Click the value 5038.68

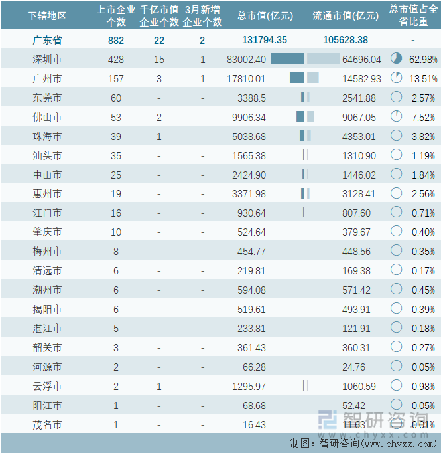[249, 137]
